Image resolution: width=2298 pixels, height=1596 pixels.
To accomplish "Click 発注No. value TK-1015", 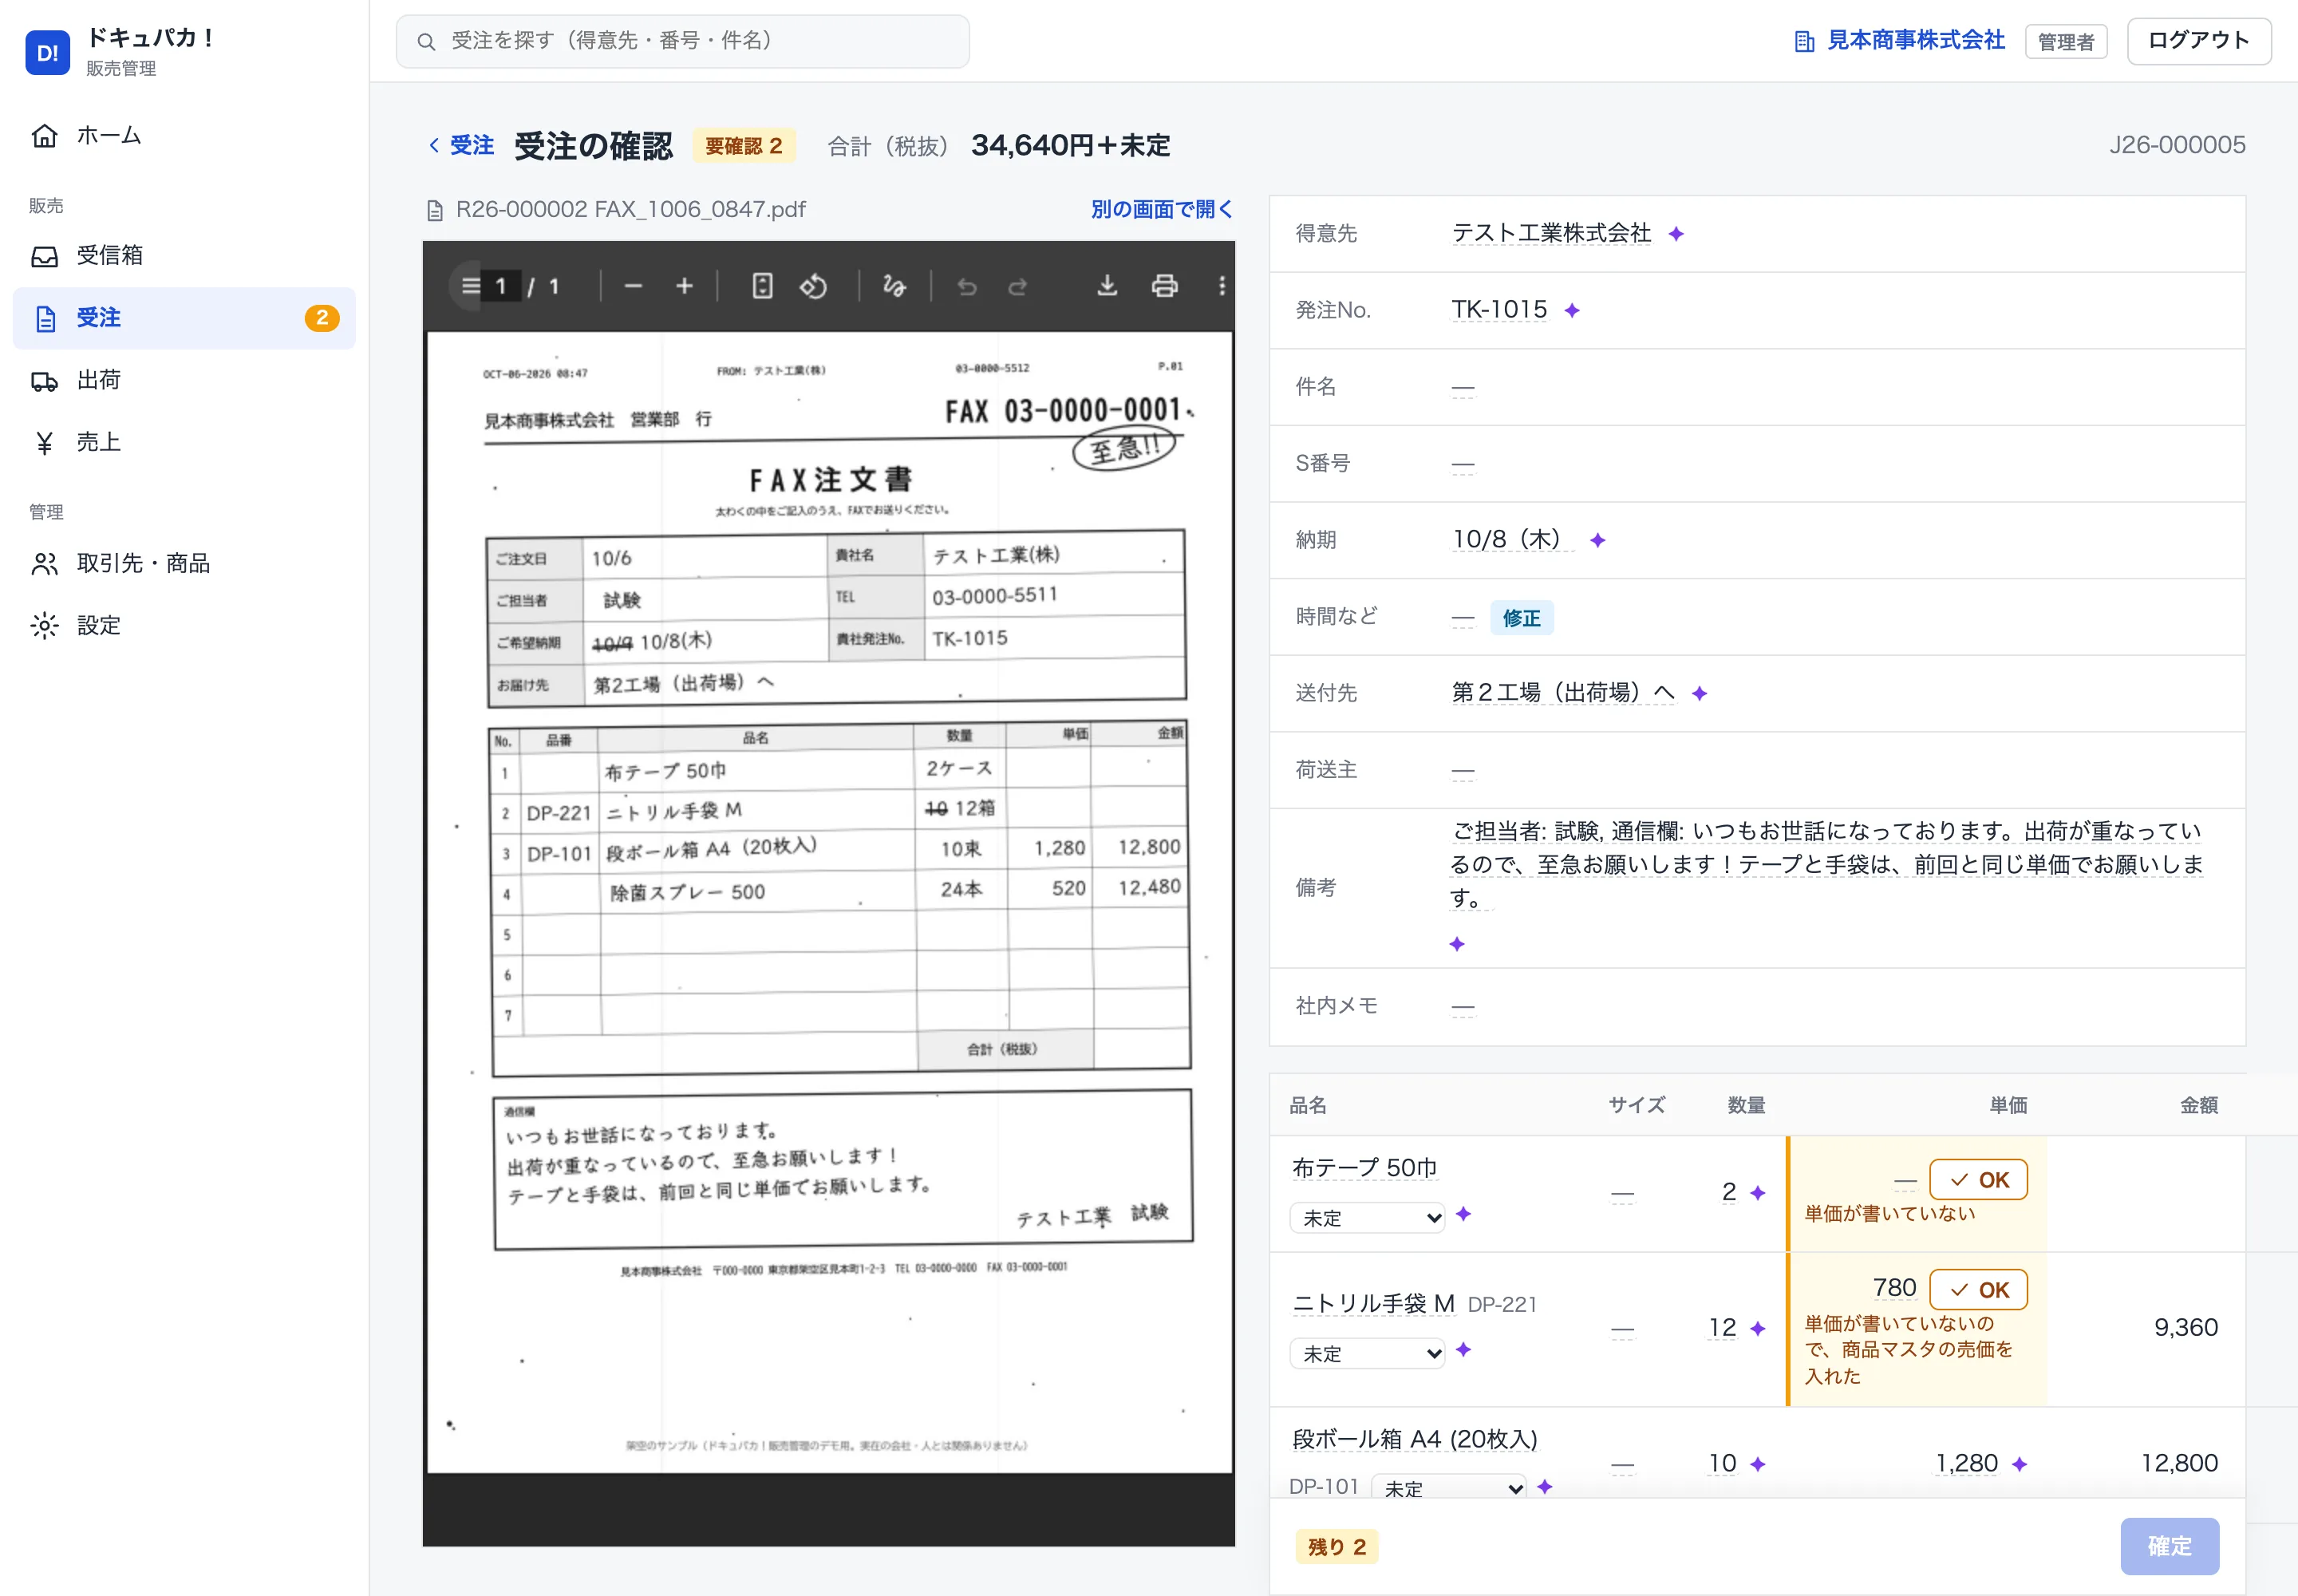I will 1499,310.
